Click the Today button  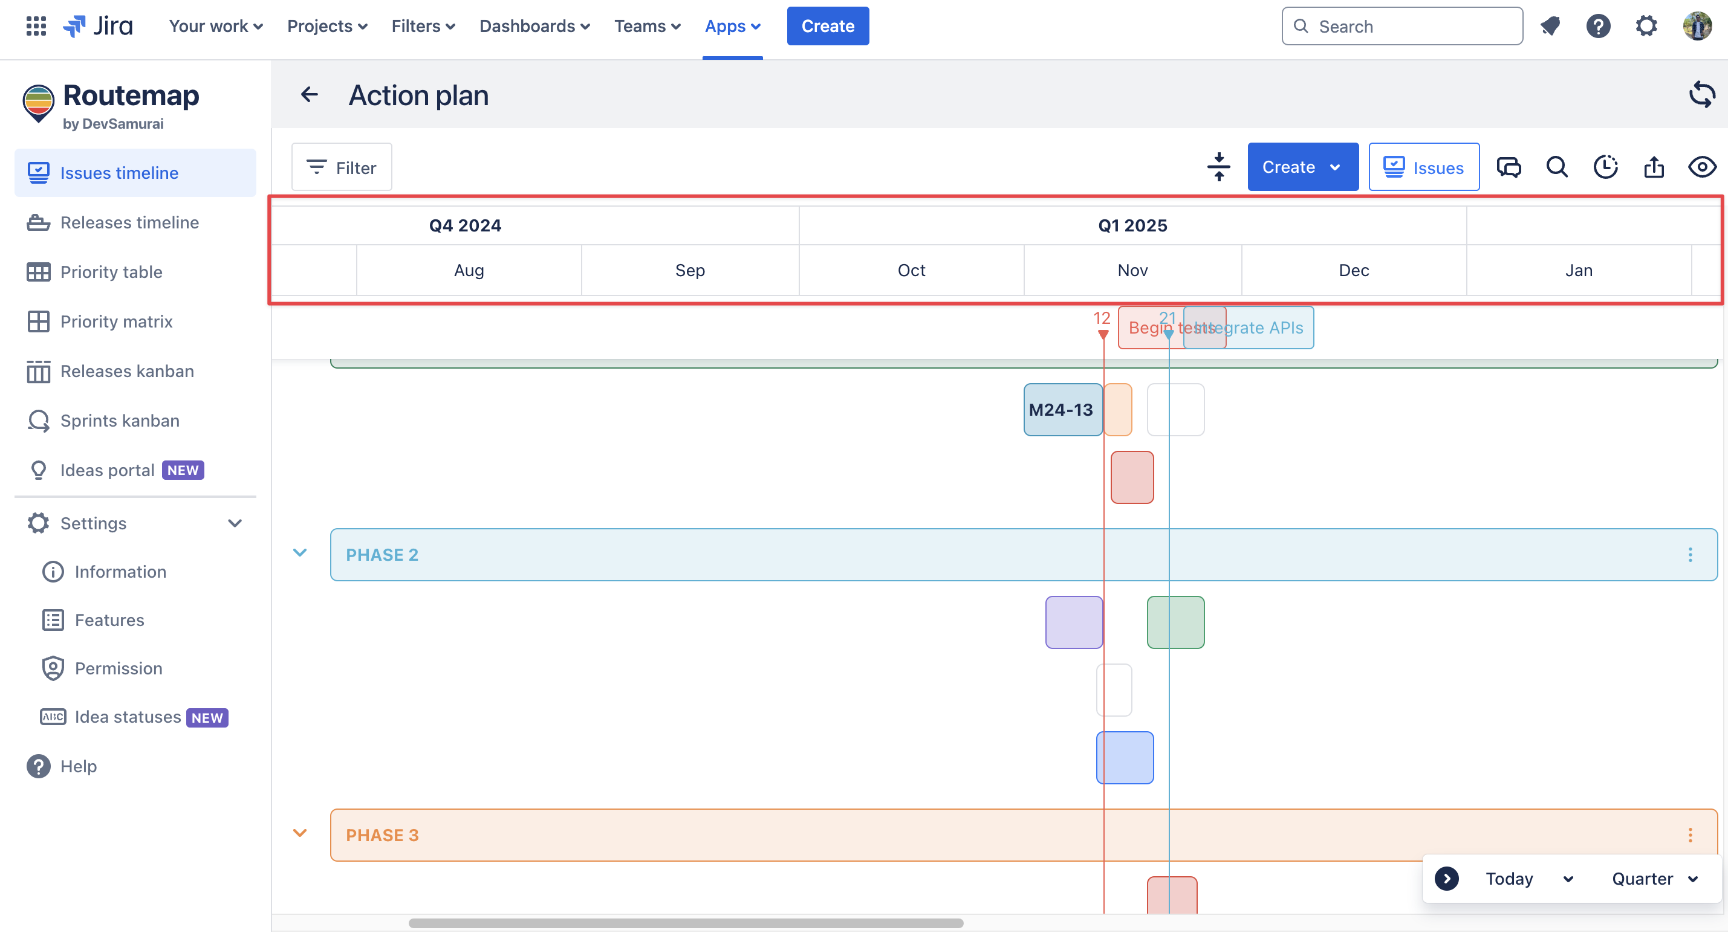(1509, 879)
